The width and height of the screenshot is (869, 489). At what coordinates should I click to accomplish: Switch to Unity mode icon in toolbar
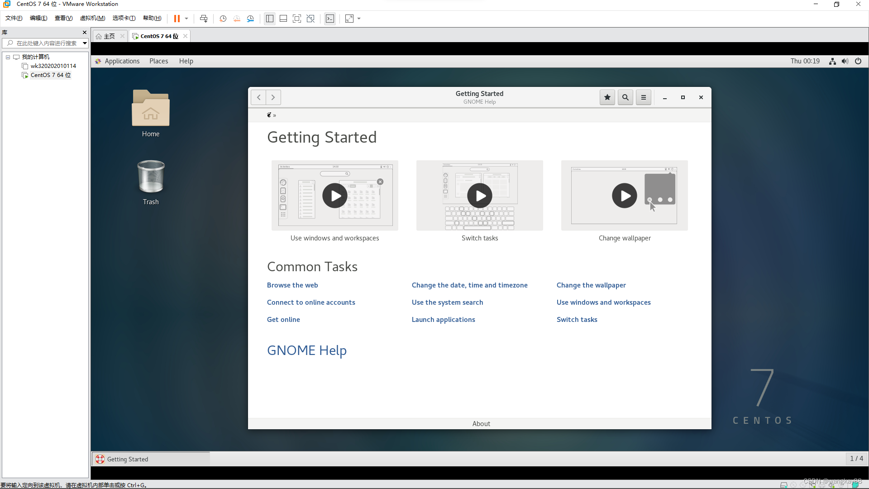coord(310,19)
